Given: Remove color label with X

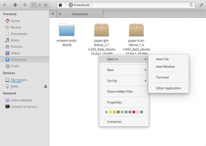Looking at the screenshot, I should tap(106, 112).
